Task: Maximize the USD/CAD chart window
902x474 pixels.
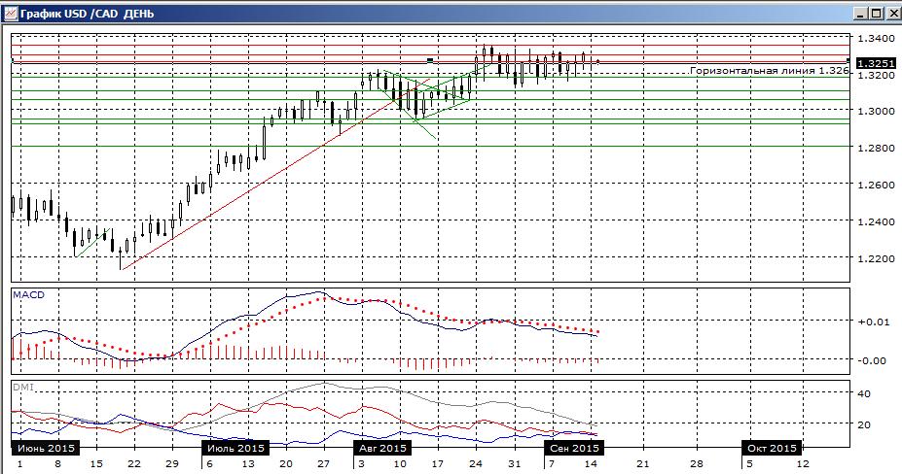Action: click(875, 14)
